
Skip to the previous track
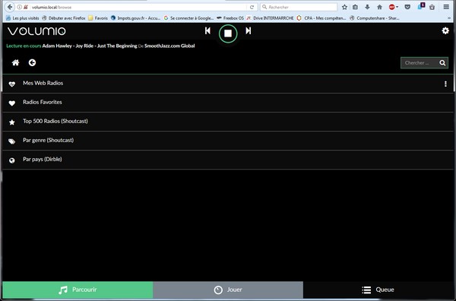click(x=207, y=31)
